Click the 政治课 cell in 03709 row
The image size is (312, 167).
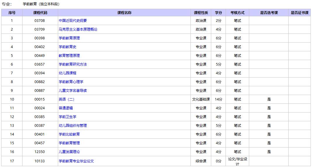[x=201, y=29]
